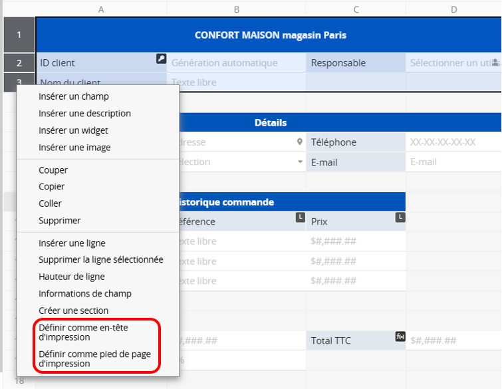The image size is (502, 389).
Task: Click the L badge on Prix header
Action: coord(400,217)
